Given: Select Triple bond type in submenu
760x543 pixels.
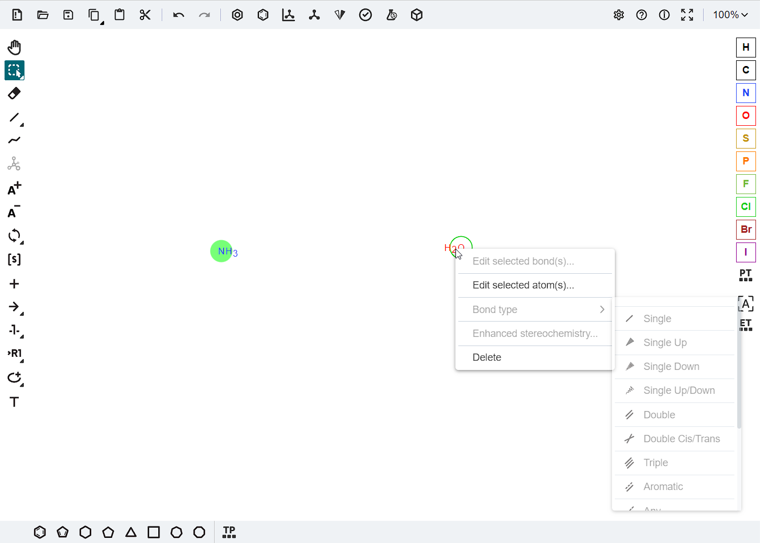Looking at the screenshot, I should [x=675, y=463].
